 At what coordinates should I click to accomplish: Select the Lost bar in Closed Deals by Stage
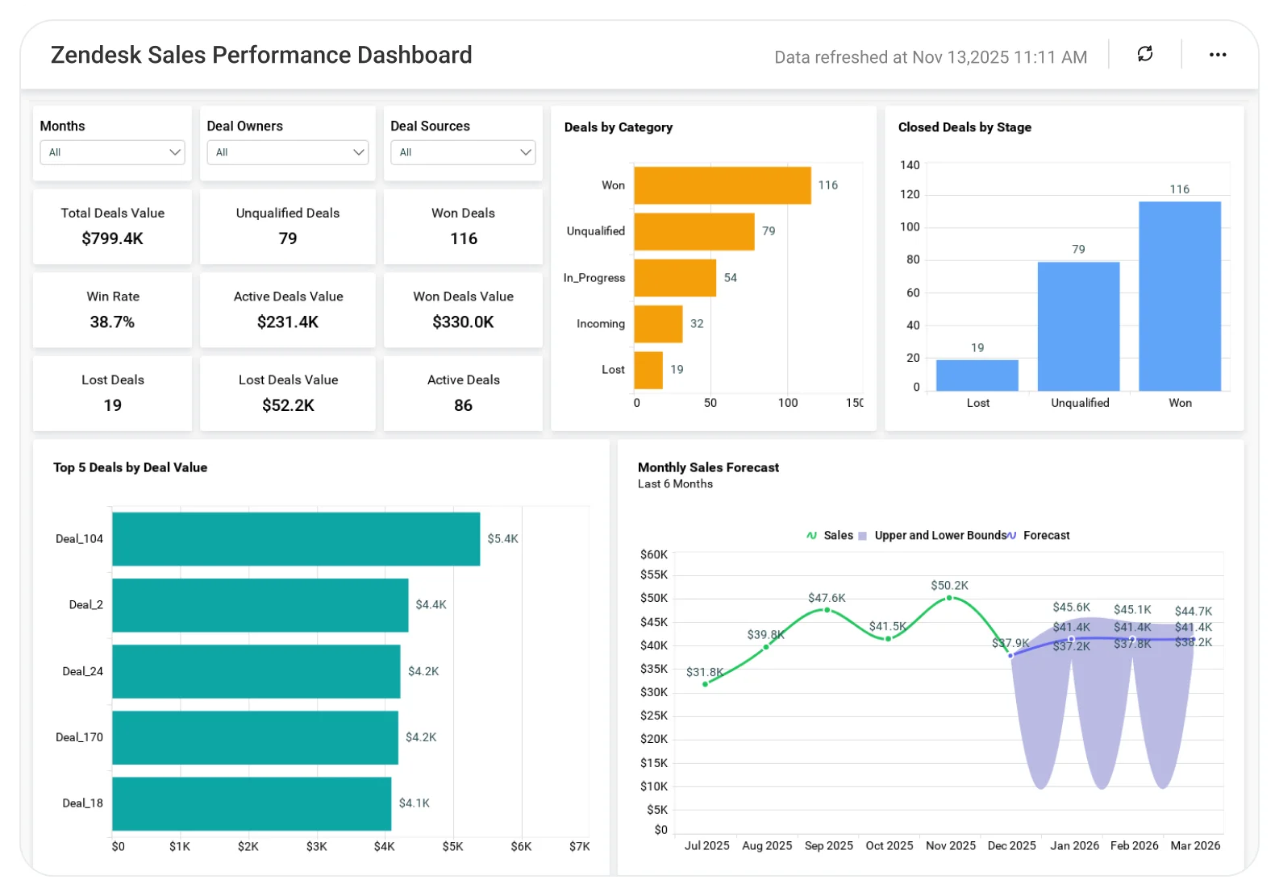coord(977,375)
